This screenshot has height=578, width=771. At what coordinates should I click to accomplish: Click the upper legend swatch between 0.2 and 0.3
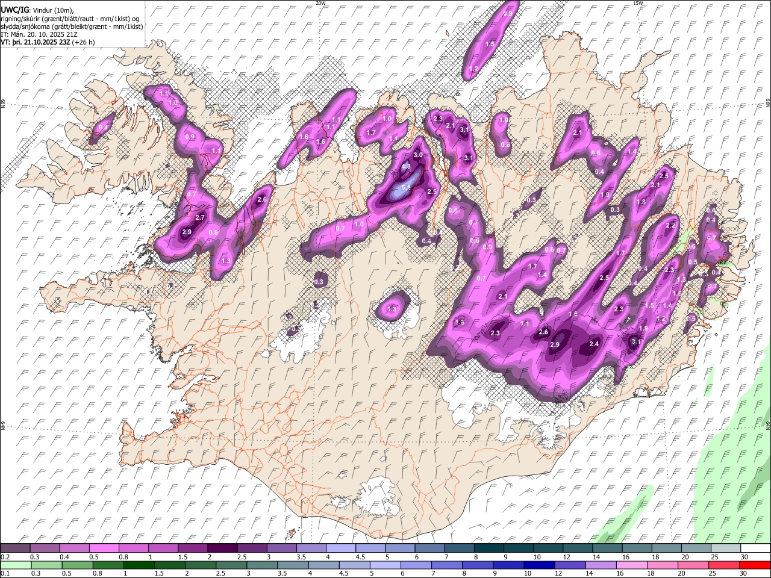click(x=14, y=548)
